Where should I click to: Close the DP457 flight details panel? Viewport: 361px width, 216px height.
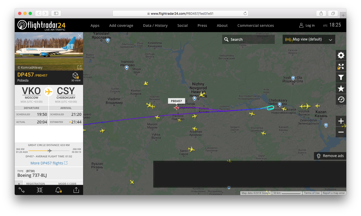point(80,36)
